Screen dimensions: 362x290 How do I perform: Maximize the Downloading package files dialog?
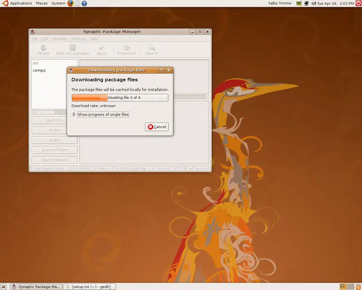pos(161,70)
